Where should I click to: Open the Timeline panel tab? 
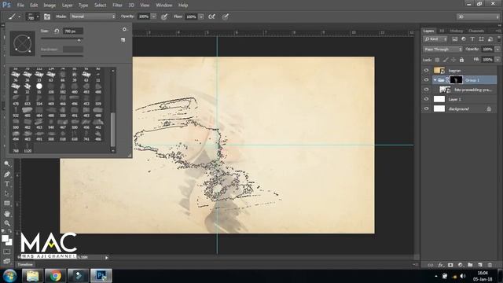[x=25, y=265]
